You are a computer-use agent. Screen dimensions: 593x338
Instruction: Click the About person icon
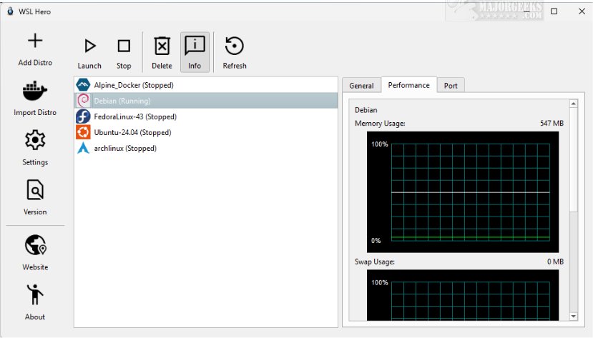(x=35, y=295)
